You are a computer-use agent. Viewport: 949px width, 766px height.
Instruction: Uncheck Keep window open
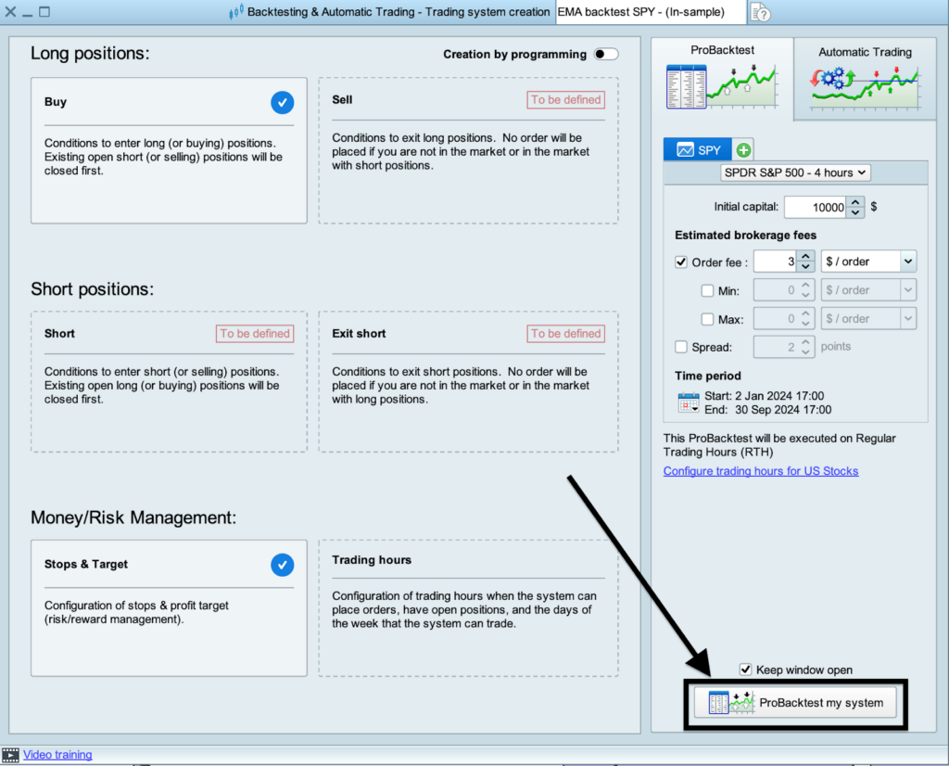pos(745,670)
